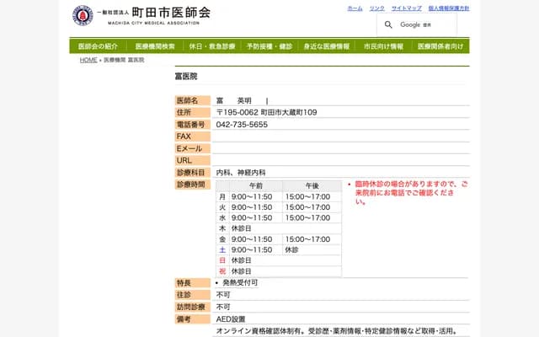Click the 診療時間 row label
Viewport: 539px width, 337px height.
coord(189,184)
